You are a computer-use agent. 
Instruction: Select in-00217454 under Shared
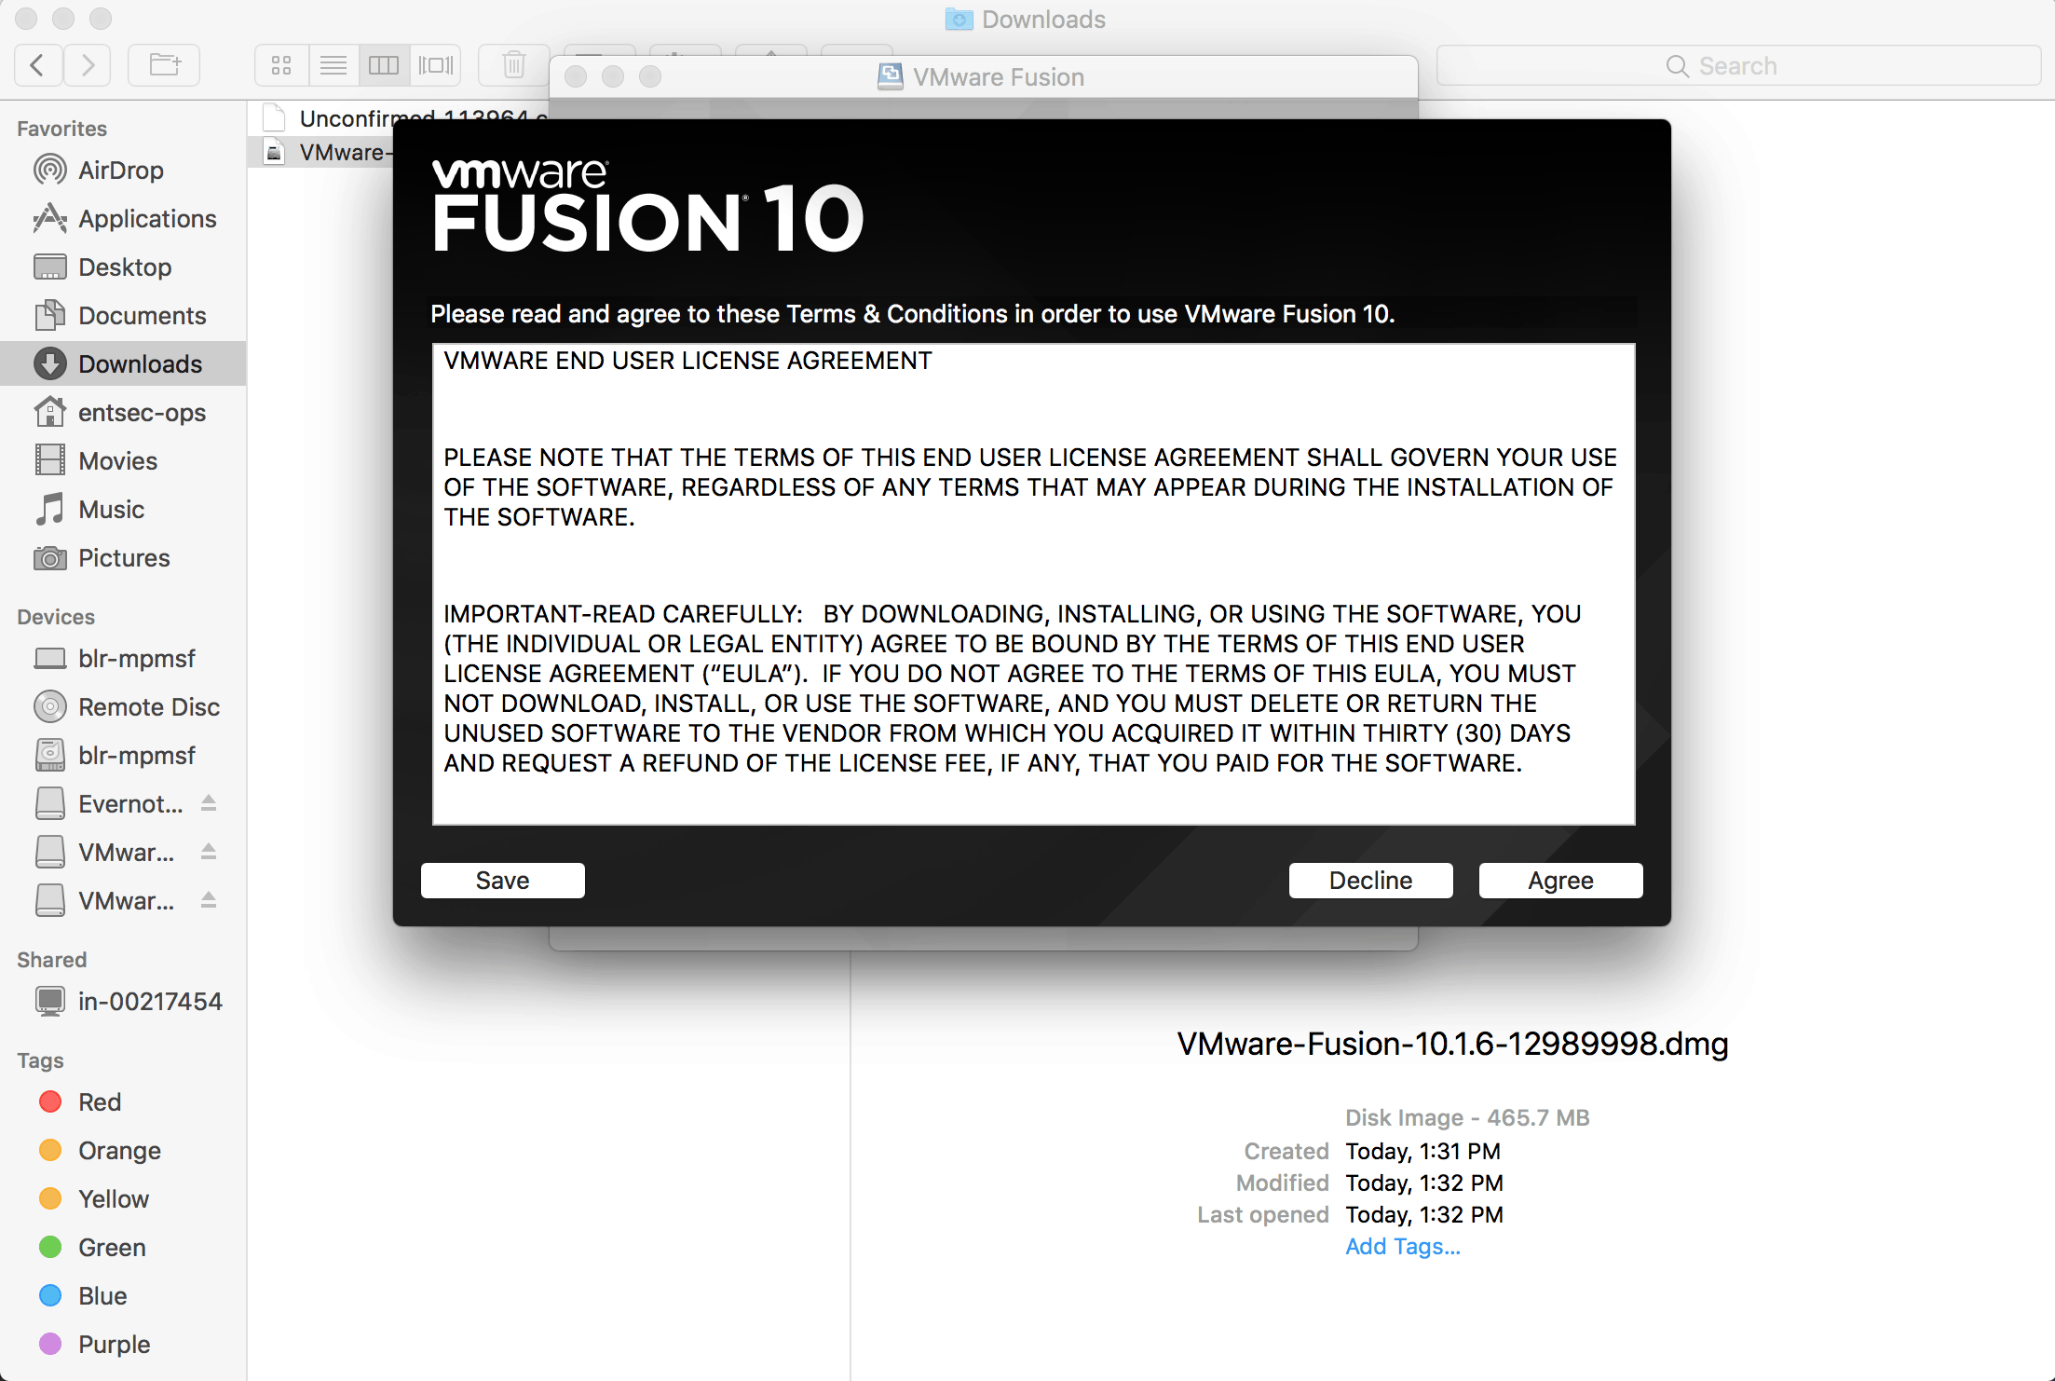151,999
